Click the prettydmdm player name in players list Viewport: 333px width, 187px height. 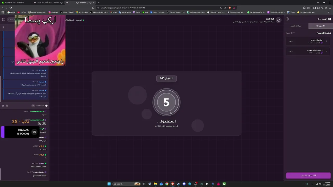pos(316,40)
